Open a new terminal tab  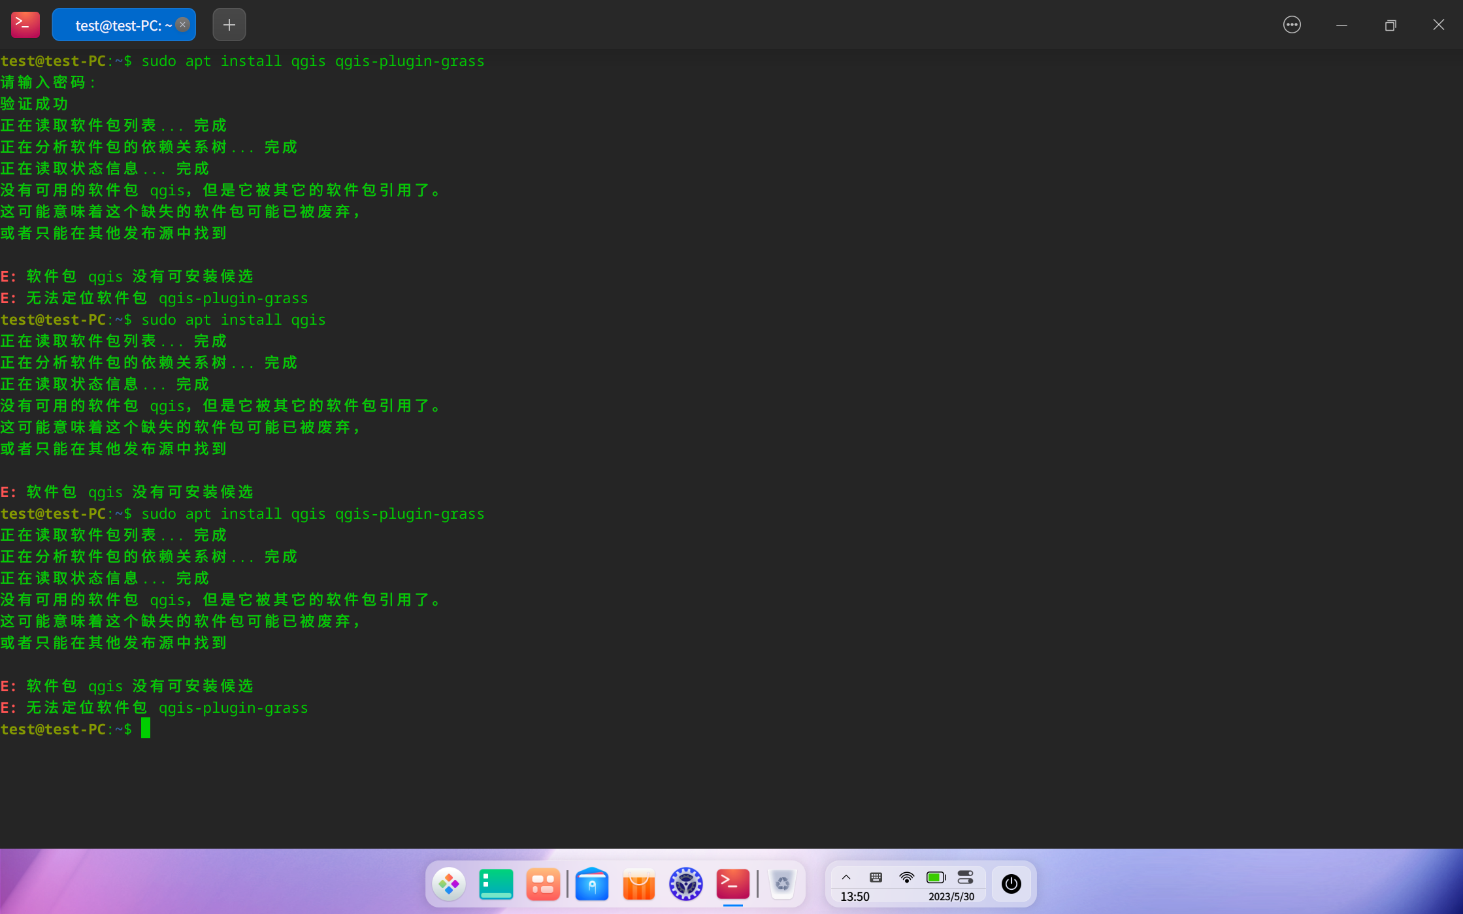tap(229, 25)
